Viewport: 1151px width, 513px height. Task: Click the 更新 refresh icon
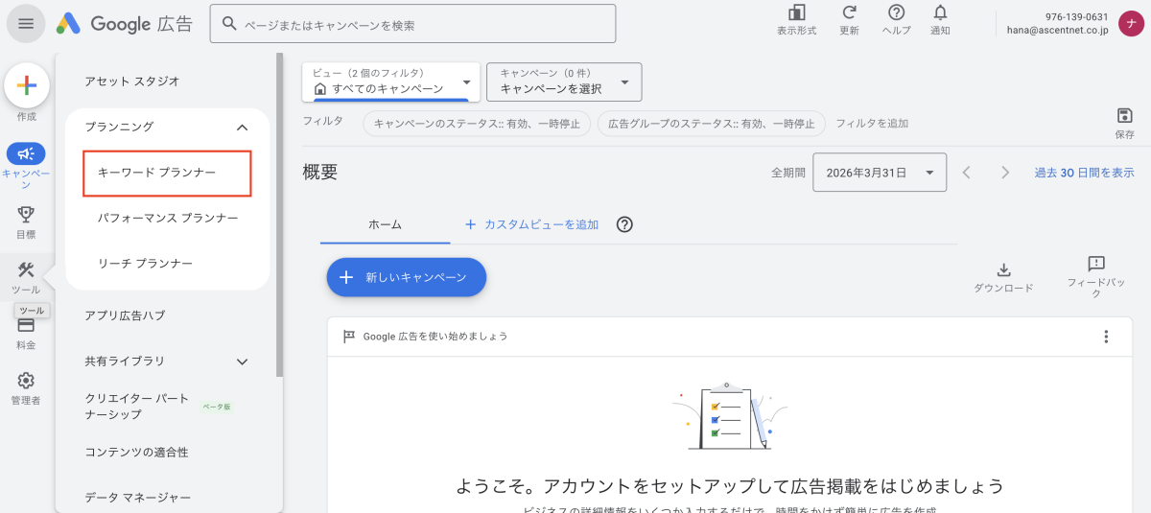(x=849, y=13)
